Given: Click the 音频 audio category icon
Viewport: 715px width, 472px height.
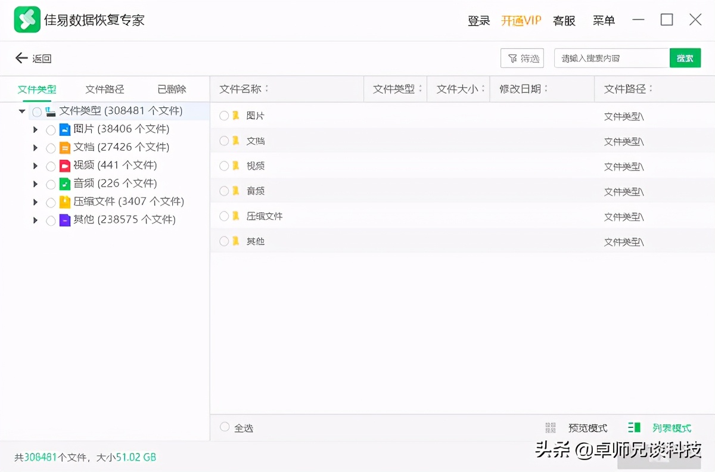Looking at the screenshot, I should 66,184.
